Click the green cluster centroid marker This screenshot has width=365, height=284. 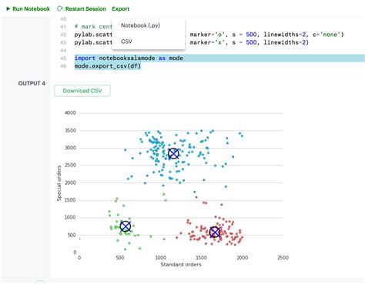[x=126, y=226]
